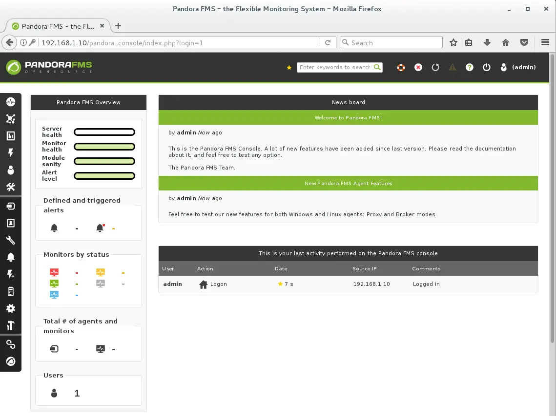Viewport: 556px width, 416px height.
Task: Click the (admin) user link
Action: click(524, 67)
